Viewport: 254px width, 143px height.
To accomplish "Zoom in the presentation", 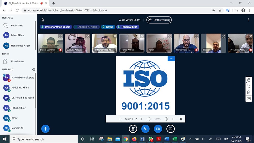I will click(166, 119).
